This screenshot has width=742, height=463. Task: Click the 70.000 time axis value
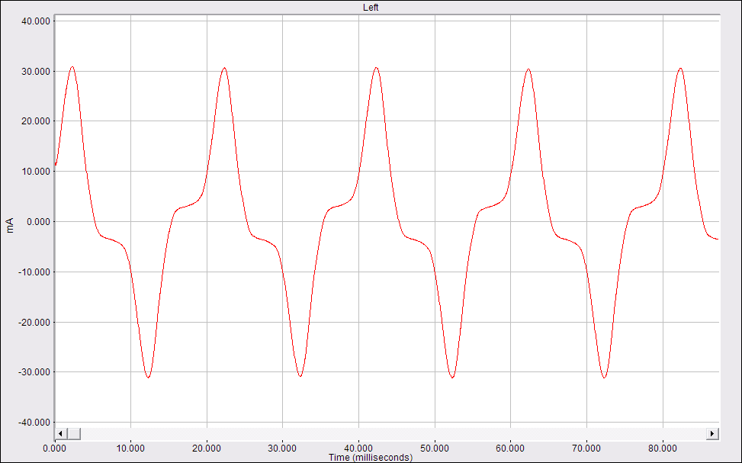586,449
